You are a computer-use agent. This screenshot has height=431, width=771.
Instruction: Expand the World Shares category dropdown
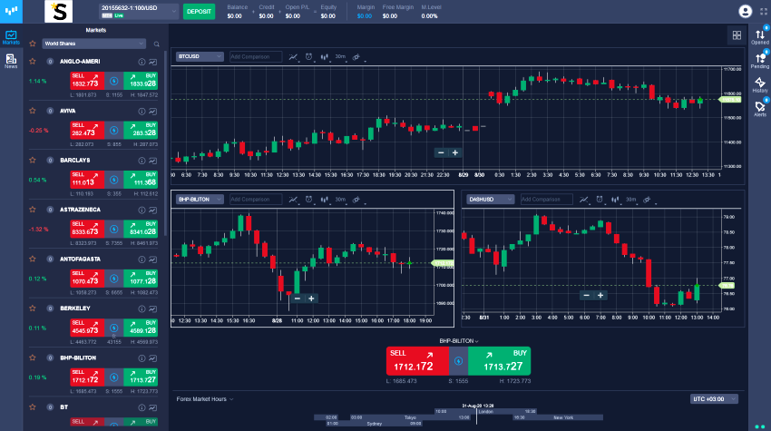(94, 44)
